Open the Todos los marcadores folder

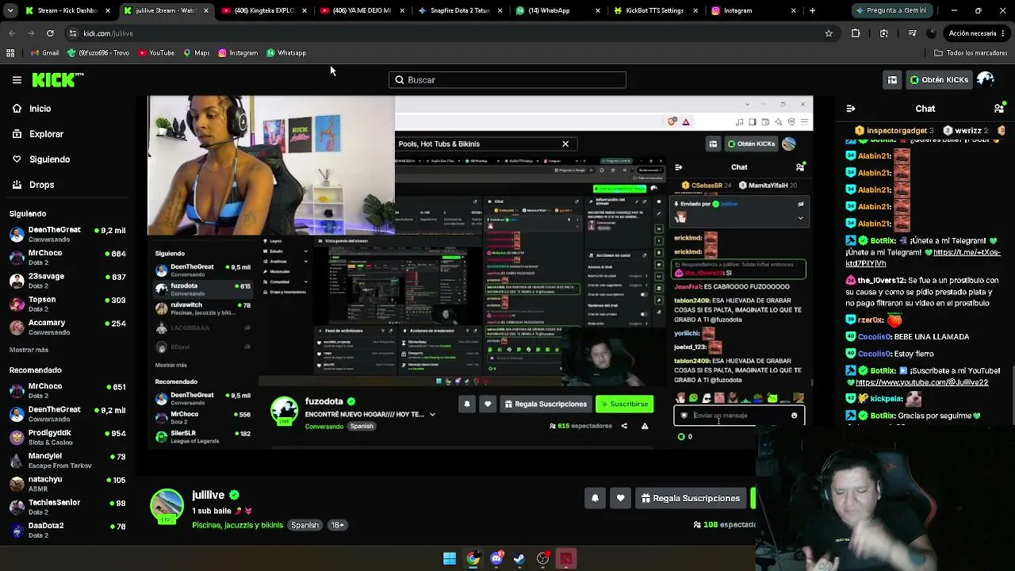pos(970,53)
